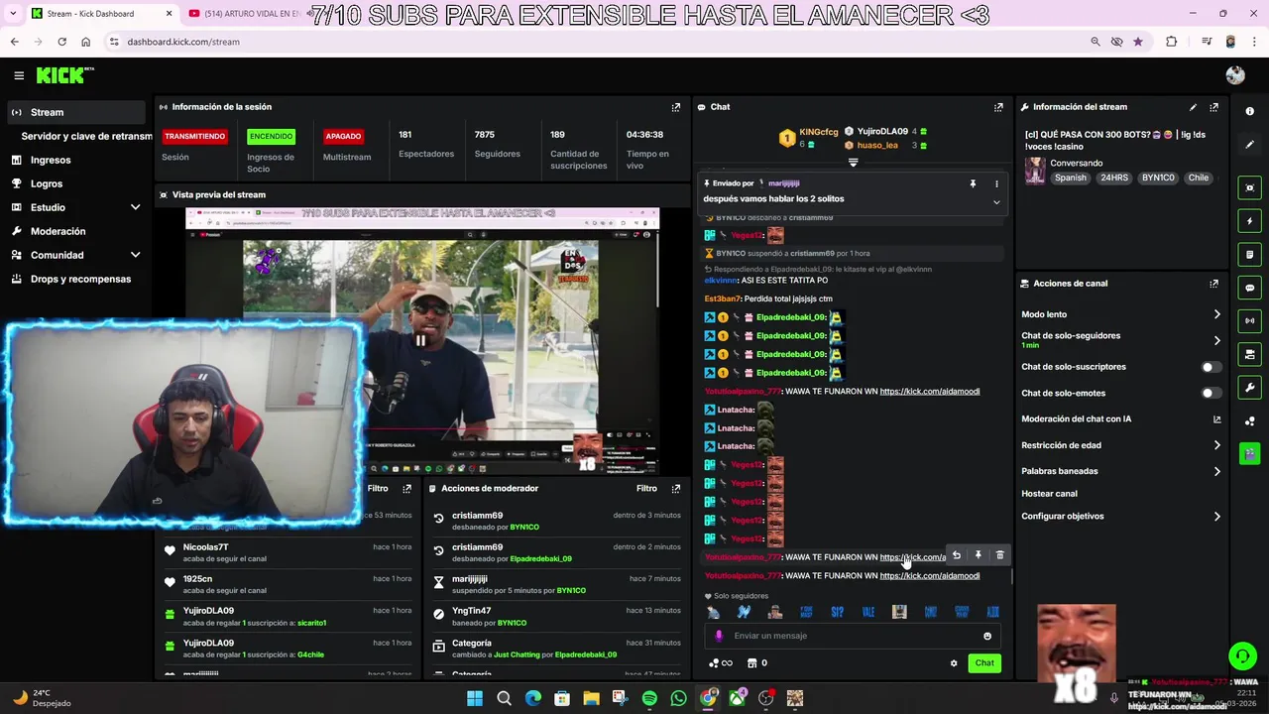Open pinned message more options
Image resolution: width=1269 pixels, height=714 pixels.
[996, 183]
